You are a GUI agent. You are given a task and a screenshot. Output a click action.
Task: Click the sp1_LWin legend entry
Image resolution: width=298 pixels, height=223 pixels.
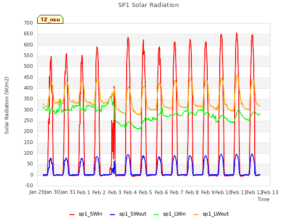[x=169, y=214]
